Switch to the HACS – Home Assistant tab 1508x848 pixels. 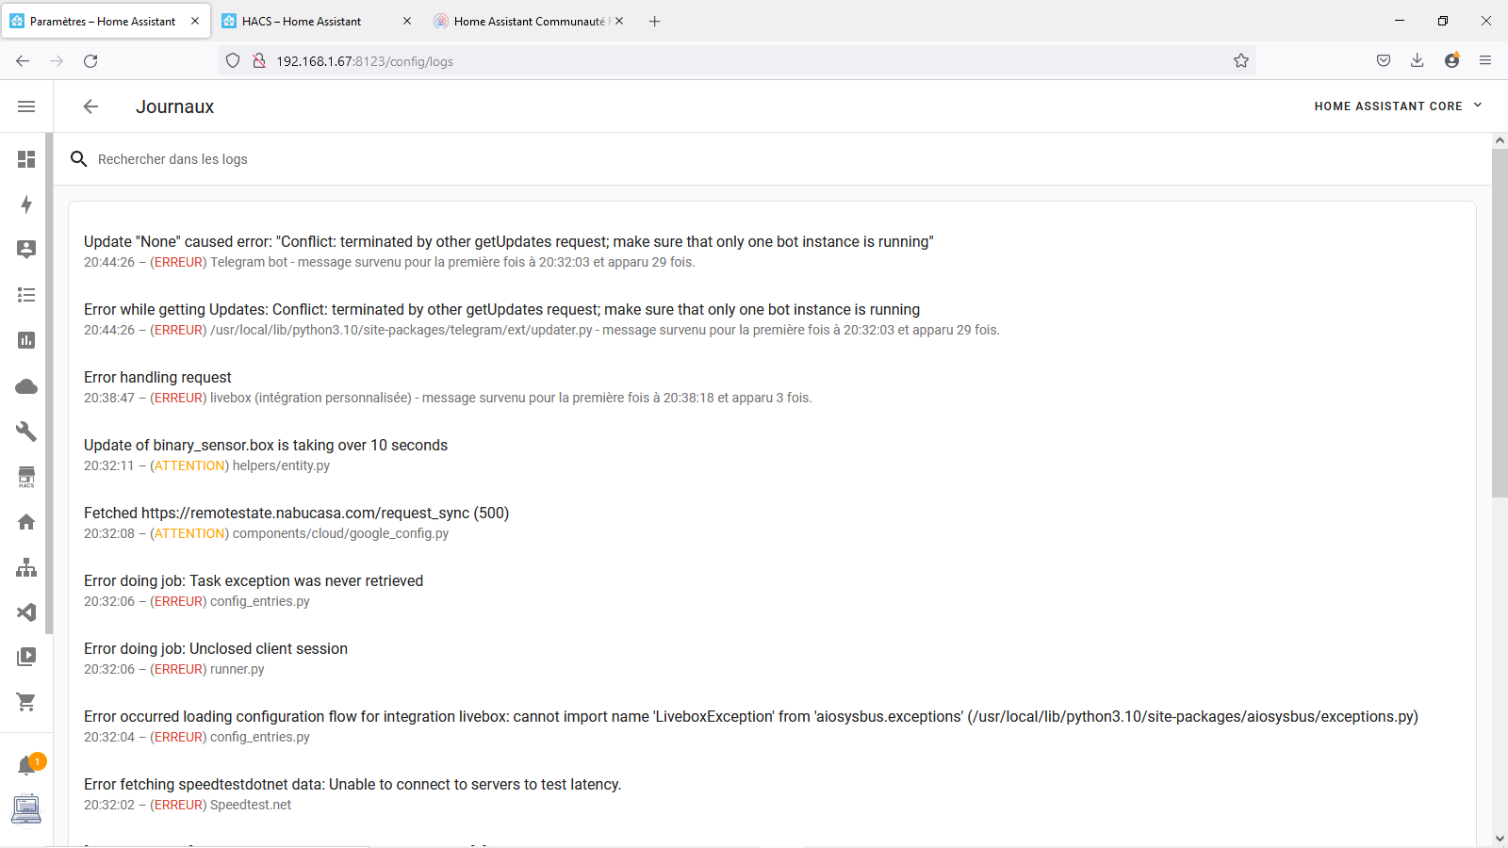tap(302, 21)
